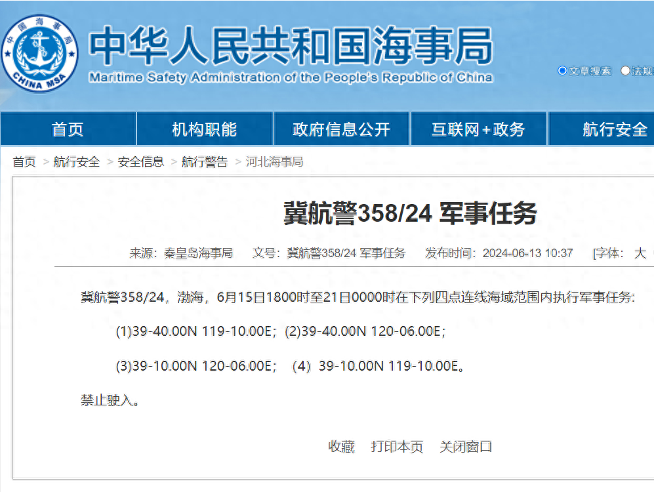The image size is (654, 492).
Task: Click the 禁止驶入 text
Action: pyautogui.click(x=110, y=401)
